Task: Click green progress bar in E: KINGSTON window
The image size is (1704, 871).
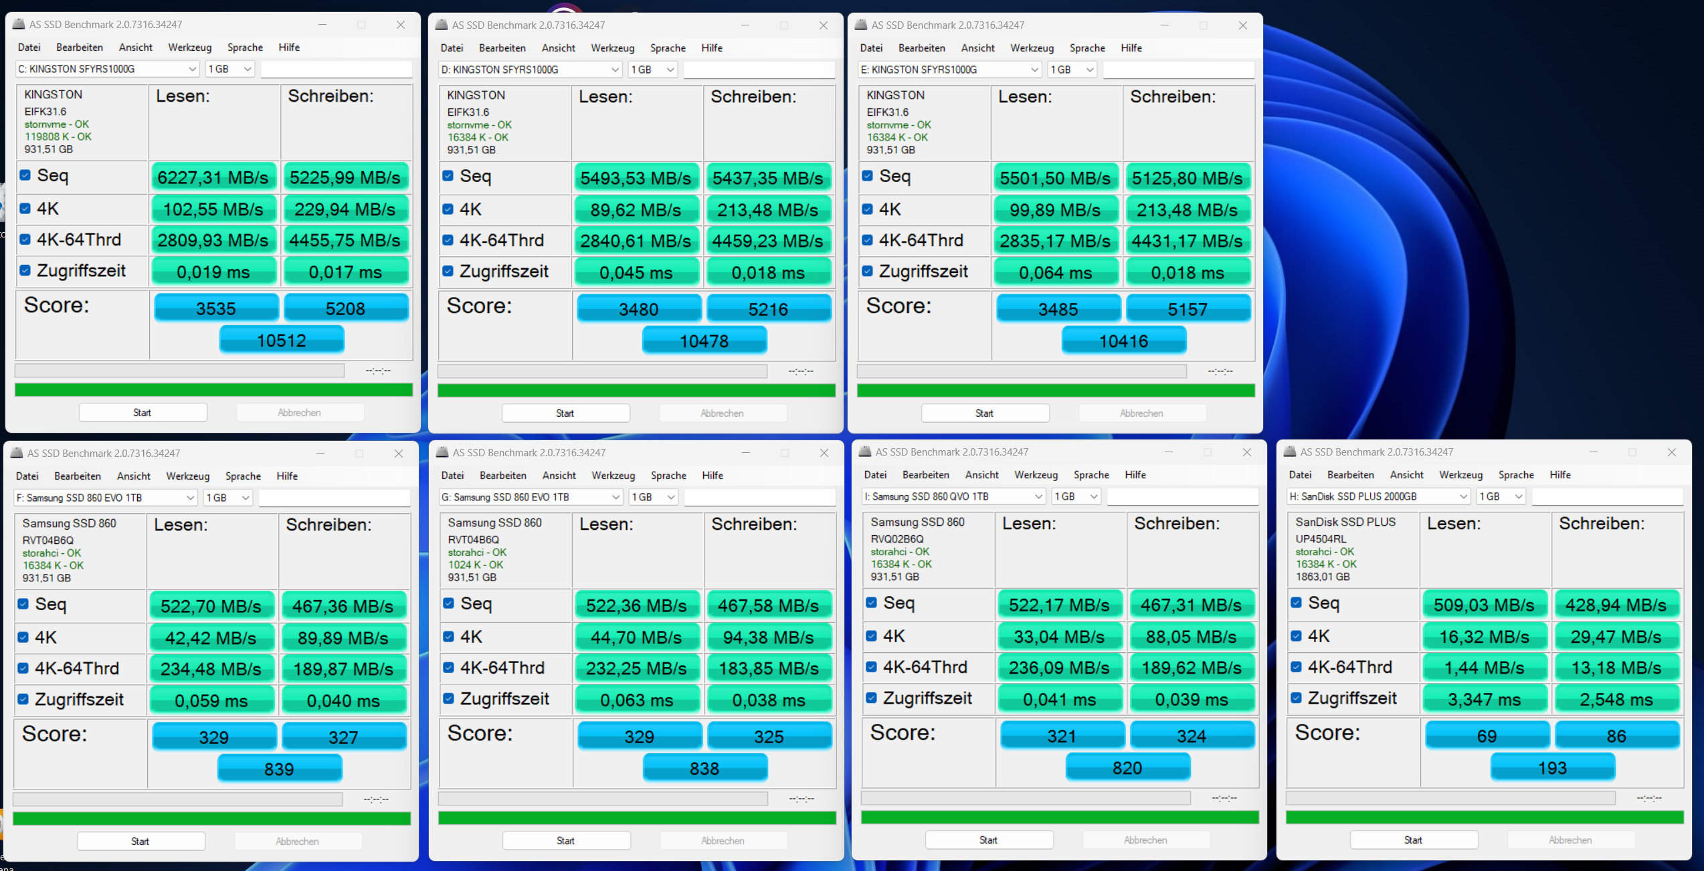Action: tap(1055, 391)
